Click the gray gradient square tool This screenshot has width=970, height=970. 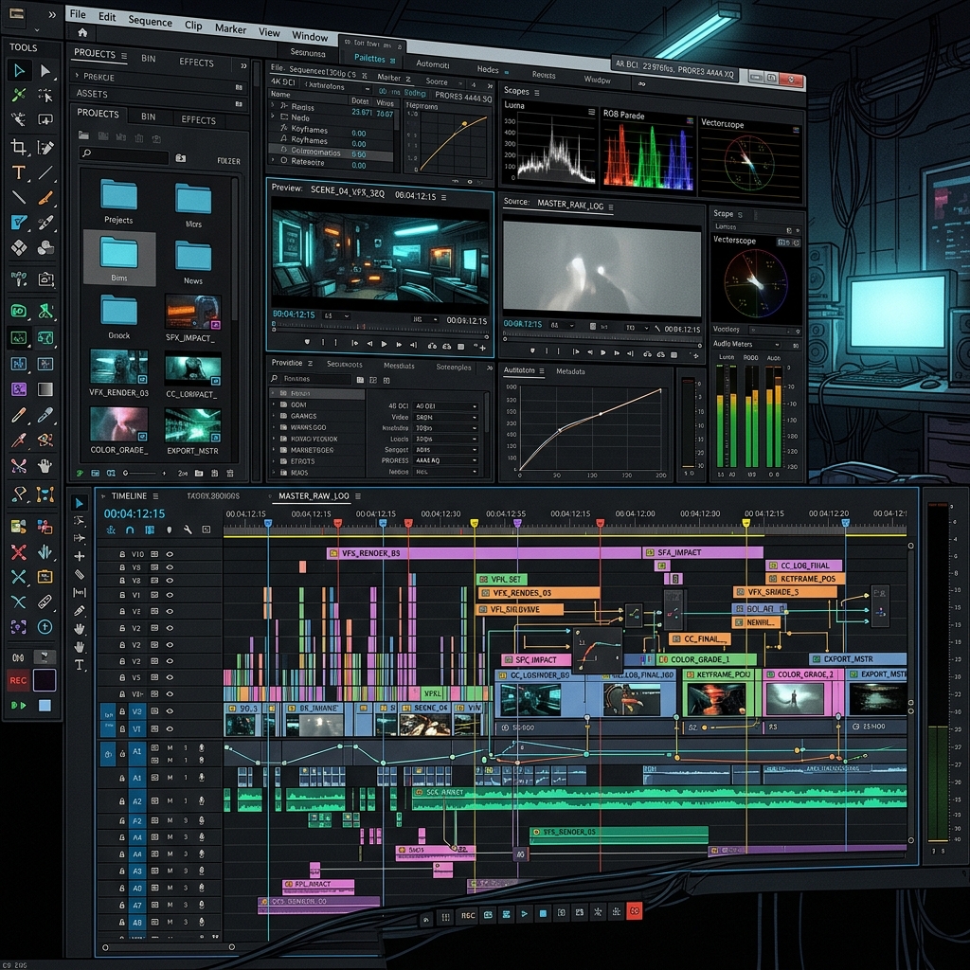pos(45,389)
